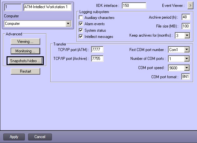The width and height of the screenshot is (197, 143).
Task: Edit the File size (MB) field
Action: pyautogui.click(x=186, y=26)
